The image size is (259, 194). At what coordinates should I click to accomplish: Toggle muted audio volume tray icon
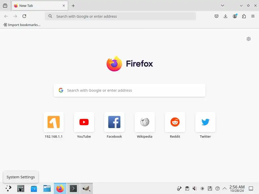point(195,188)
